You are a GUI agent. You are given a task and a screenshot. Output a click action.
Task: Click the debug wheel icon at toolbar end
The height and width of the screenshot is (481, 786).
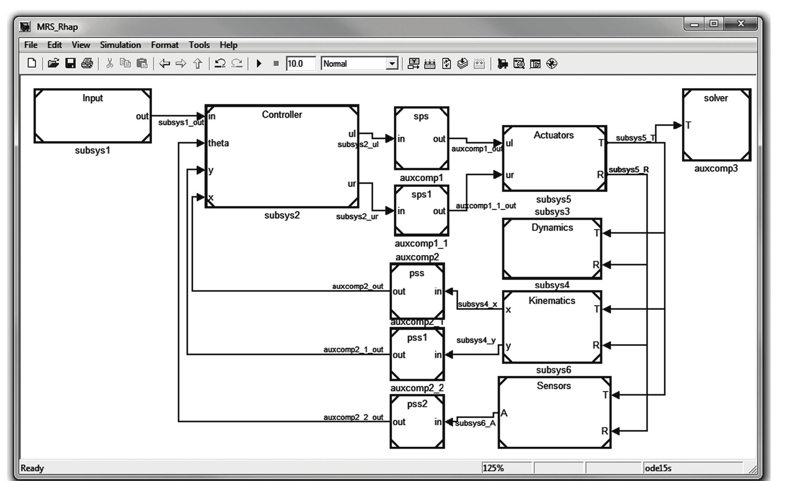pyautogui.click(x=552, y=63)
